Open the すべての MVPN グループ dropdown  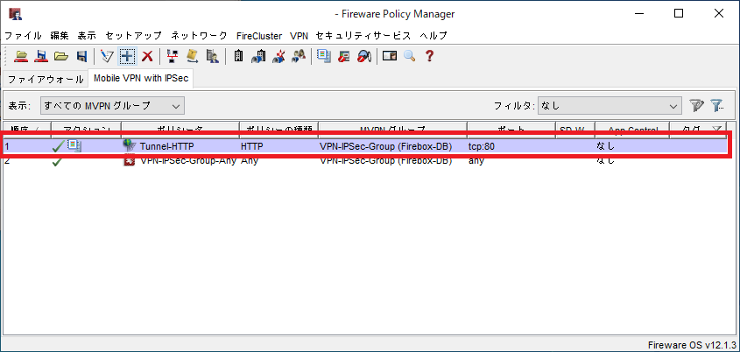click(x=112, y=106)
